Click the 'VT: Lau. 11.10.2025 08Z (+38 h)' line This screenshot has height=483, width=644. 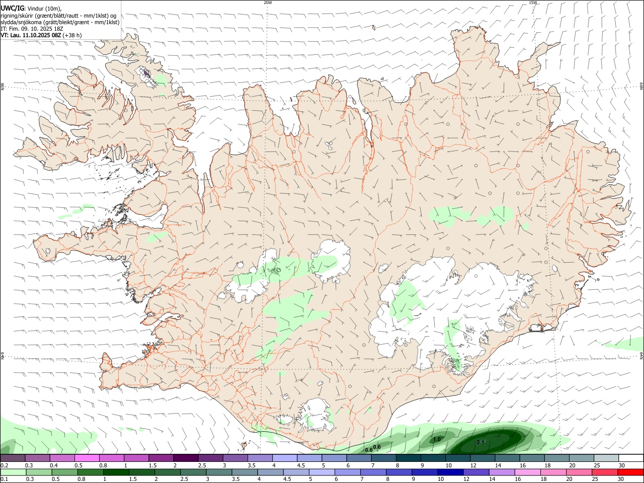pos(41,35)
